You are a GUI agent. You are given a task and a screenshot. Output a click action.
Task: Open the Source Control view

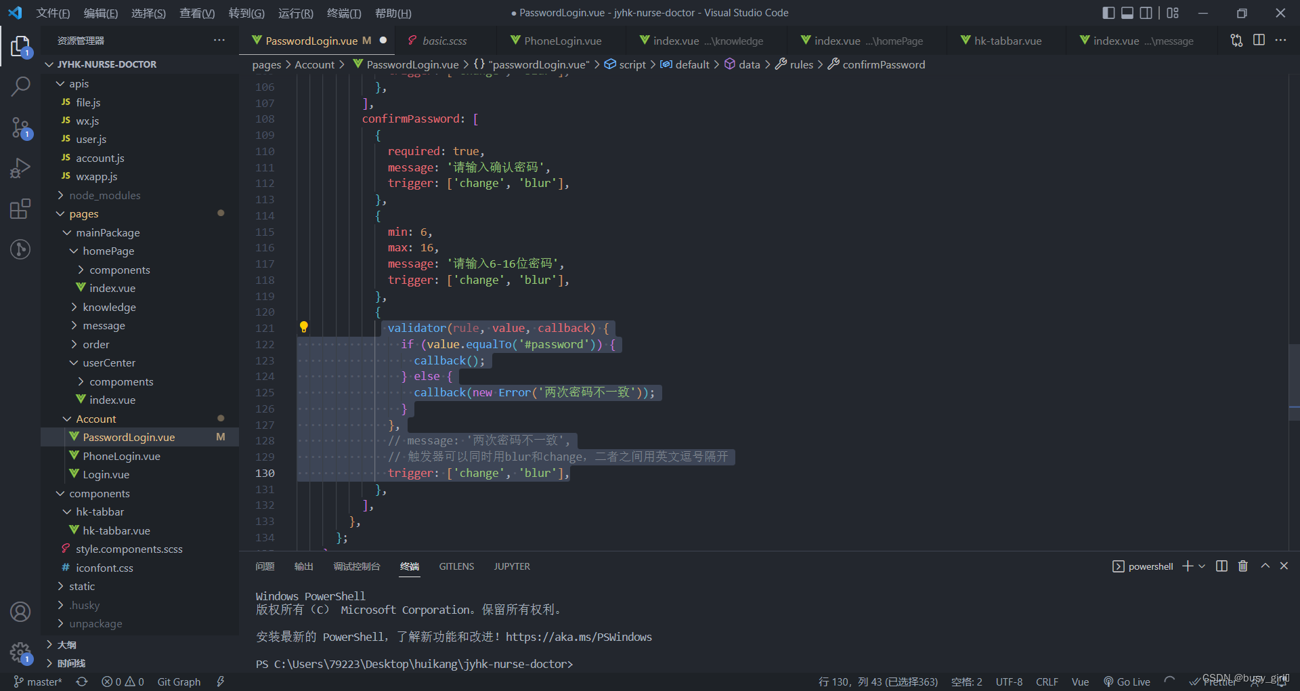tap(20, 127)
